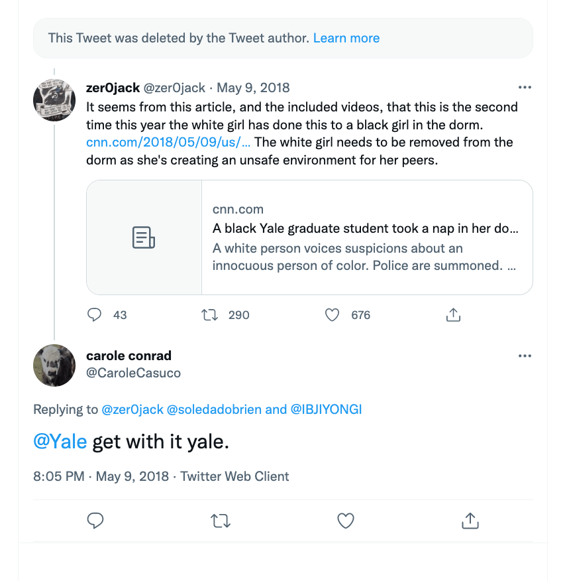Reply to zer0jack's tweet

pyautogui.click(x=95, y=315)
